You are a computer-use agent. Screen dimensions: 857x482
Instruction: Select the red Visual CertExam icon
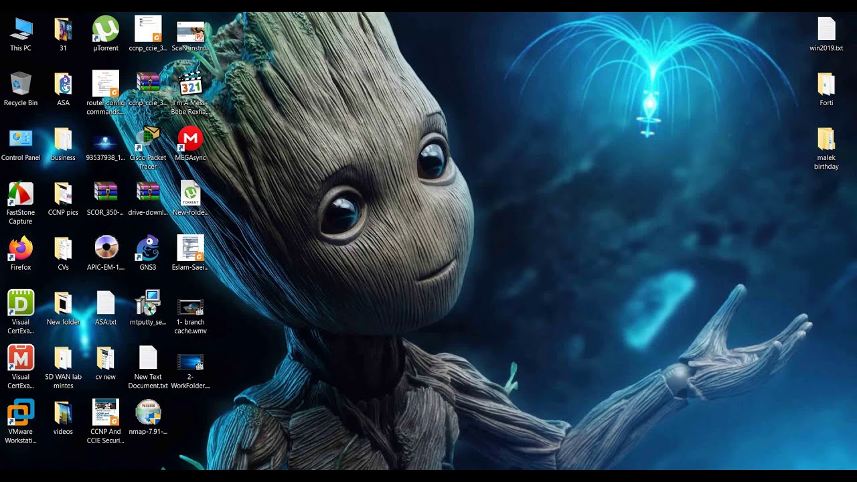point(21,359)
